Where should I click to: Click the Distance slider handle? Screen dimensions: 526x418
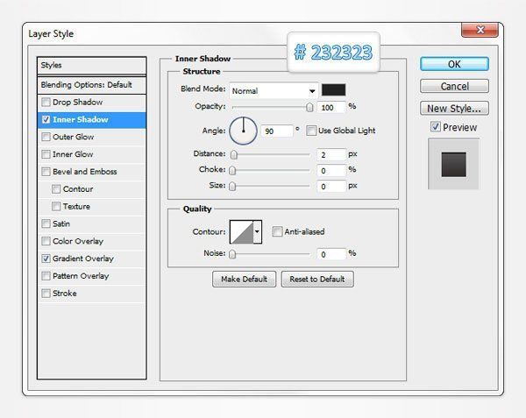point(234,154)
